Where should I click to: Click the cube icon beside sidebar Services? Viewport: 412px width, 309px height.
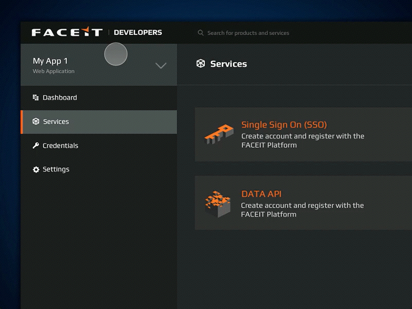click(x=36, y=122)
